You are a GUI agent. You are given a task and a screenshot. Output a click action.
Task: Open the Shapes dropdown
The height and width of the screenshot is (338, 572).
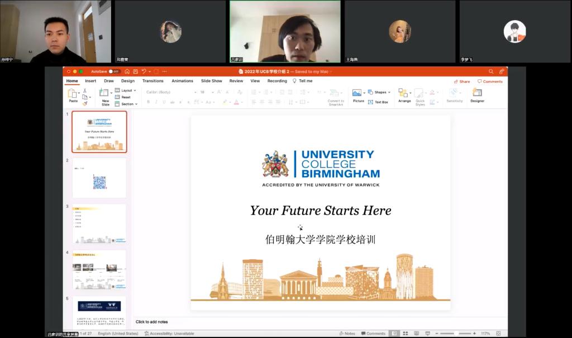pyautogui.click(x=379, y=92)
